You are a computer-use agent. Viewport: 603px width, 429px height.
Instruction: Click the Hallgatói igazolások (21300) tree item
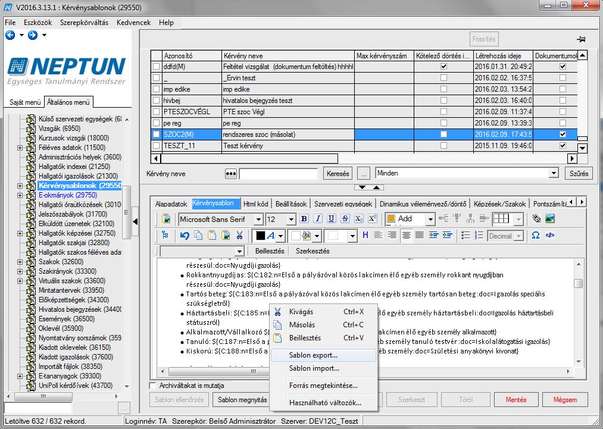pyautogui.click(x=78, y=176)
